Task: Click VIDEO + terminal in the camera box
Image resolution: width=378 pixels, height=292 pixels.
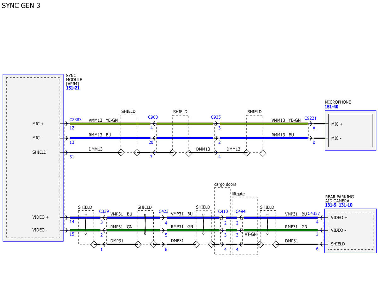Action: pyautogui.click(x=339, y=218)
